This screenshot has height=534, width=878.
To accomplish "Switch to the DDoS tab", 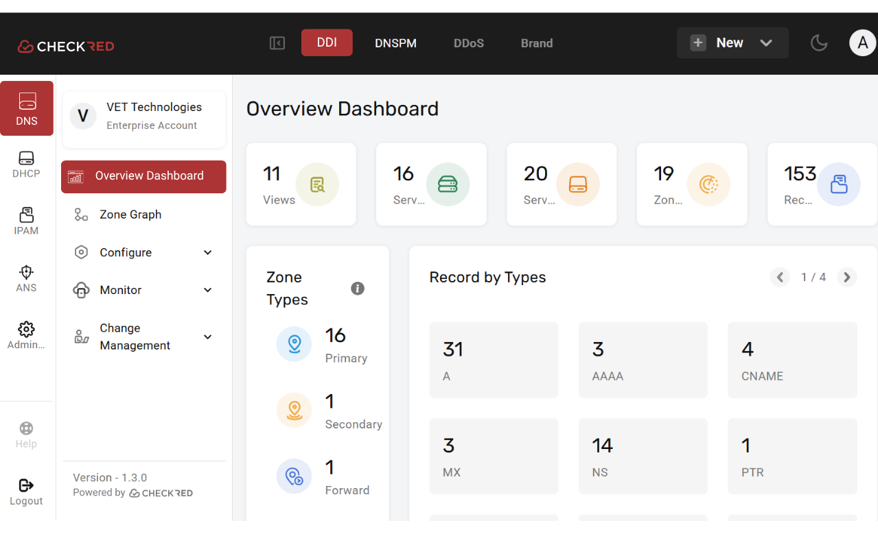I will 468,43.
